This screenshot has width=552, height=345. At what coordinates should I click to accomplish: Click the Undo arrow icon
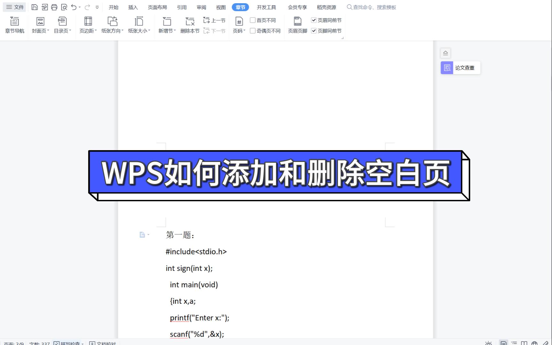pyautogui.click(x=74, y=7)
